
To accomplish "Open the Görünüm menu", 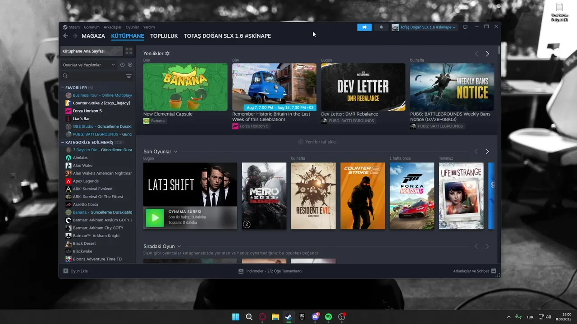I will pos(92,27).
